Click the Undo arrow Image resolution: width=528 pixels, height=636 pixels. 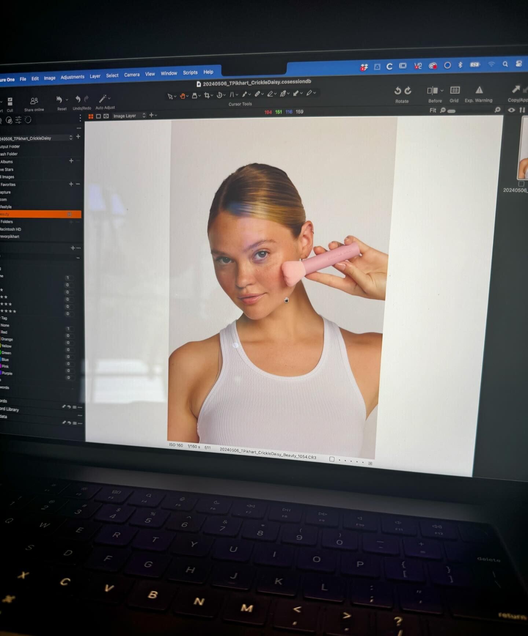click(x=78, y=99)
